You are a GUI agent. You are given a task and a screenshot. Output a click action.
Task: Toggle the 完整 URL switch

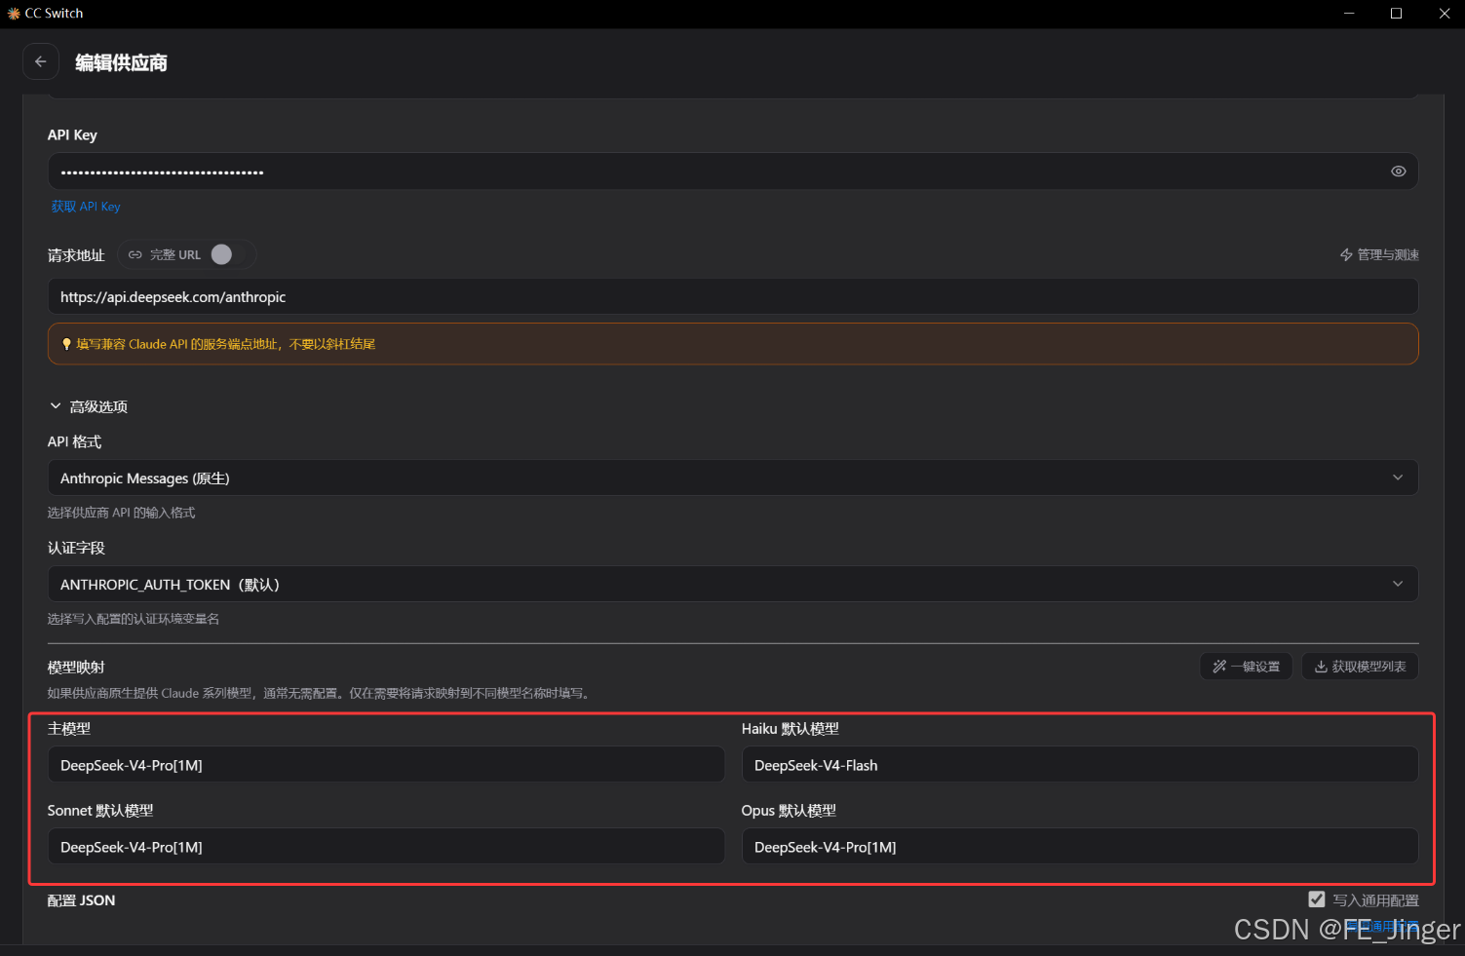pos(222,254)
